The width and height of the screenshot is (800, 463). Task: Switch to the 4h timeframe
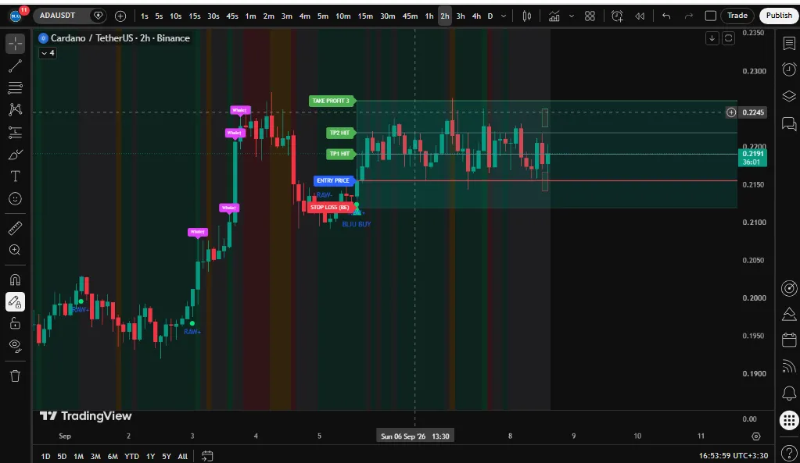pos(476,16)
